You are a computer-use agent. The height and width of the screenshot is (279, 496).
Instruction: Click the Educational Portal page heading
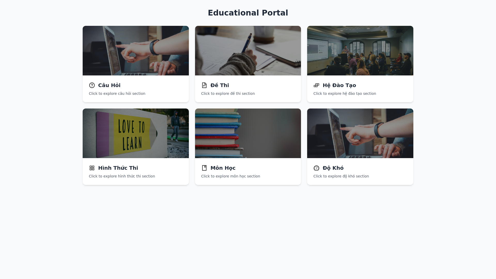248,13
